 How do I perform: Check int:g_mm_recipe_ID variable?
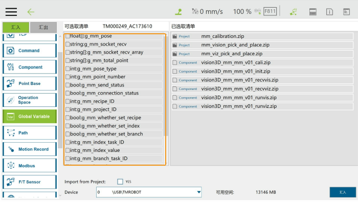[68, 101]
